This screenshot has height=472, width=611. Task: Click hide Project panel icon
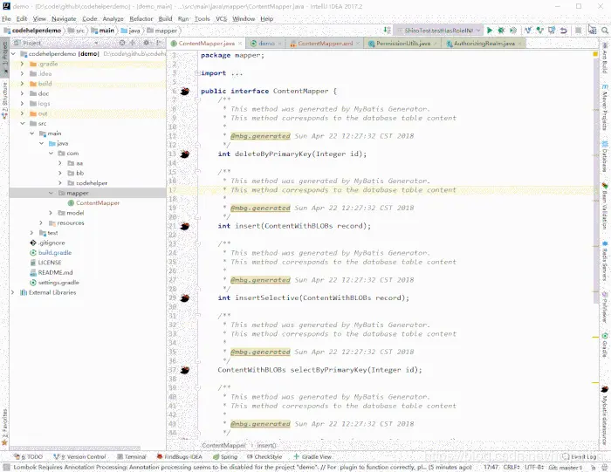159,43
